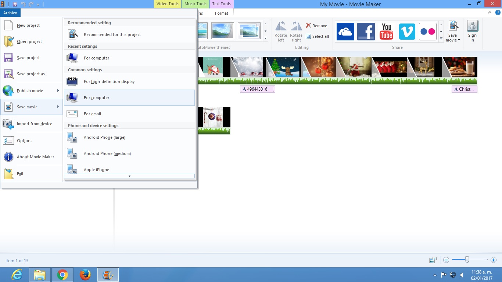Image resolution: width=502 pixels, height=282 pixels.
Task: Click the Undo icon on the quick access toolbar
Action: pyautogui.click(x=23, y=4)
